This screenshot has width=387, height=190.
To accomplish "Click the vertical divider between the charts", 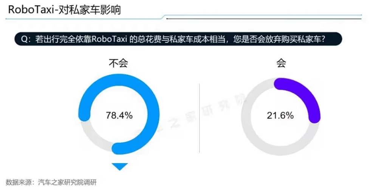I will 200,118.
